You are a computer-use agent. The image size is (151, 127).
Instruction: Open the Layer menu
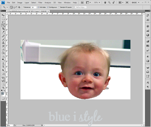[27, 2]
